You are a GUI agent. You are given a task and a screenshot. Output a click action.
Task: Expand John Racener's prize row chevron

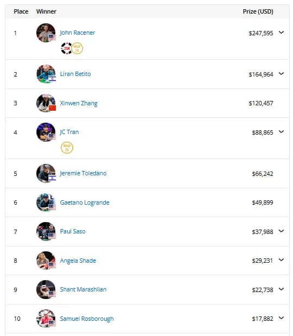click(281, 33)
